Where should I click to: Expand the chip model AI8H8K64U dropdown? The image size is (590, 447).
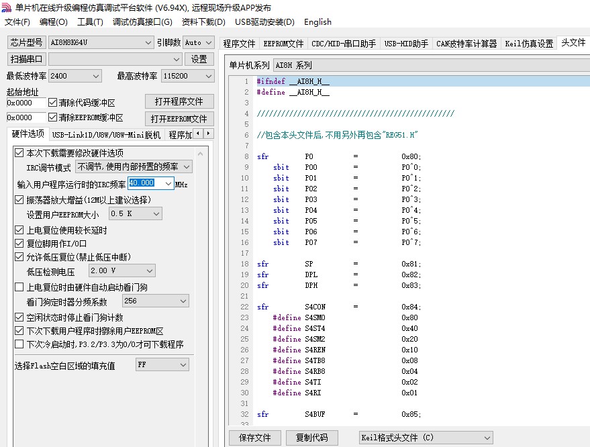pyautogui.click(x=148, y=42)
